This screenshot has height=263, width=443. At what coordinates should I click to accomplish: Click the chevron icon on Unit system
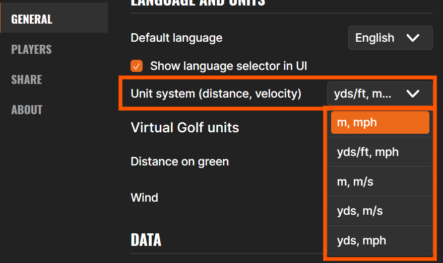pos(413,94)
